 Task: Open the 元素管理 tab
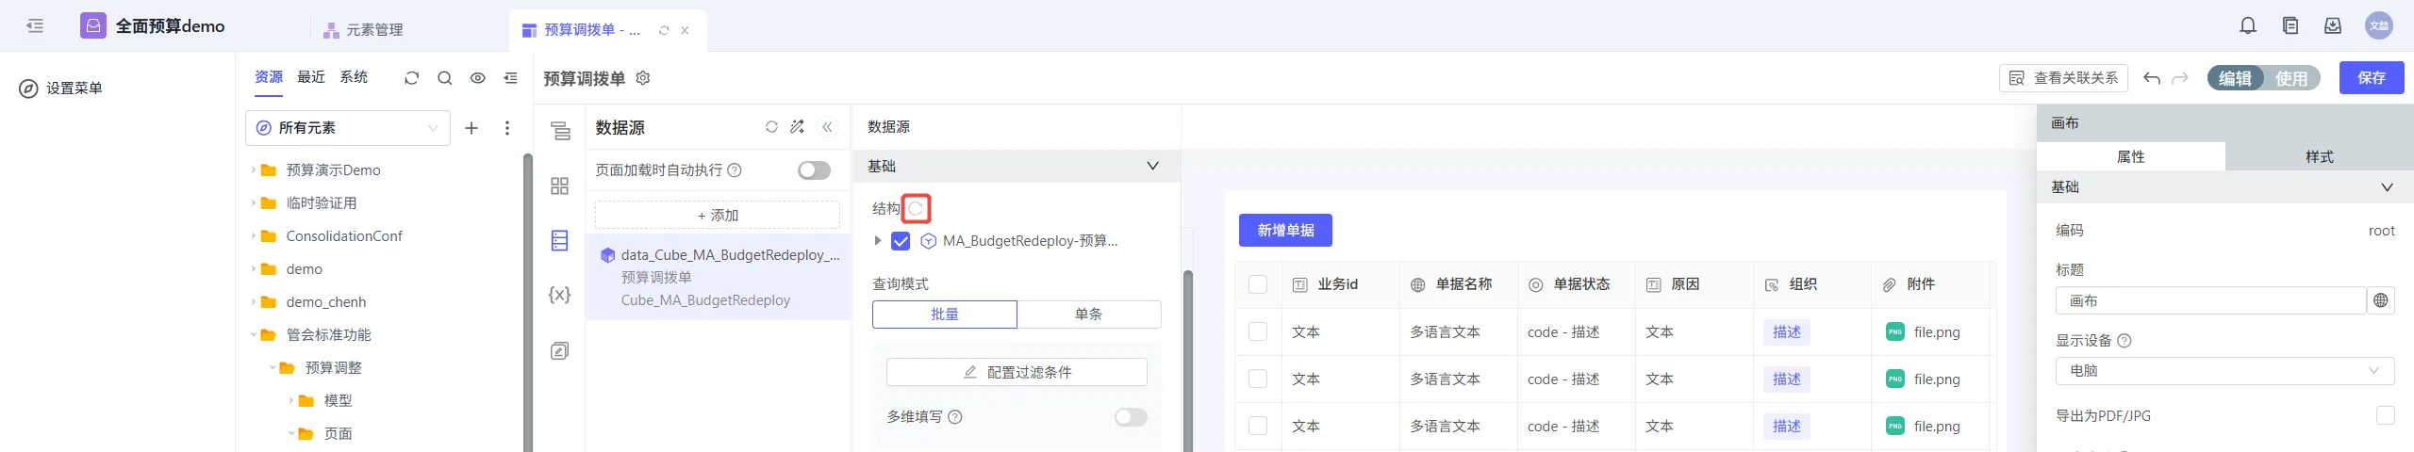364,30
